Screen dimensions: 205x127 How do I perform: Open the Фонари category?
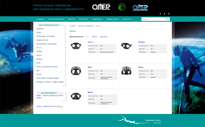point(39,59)
